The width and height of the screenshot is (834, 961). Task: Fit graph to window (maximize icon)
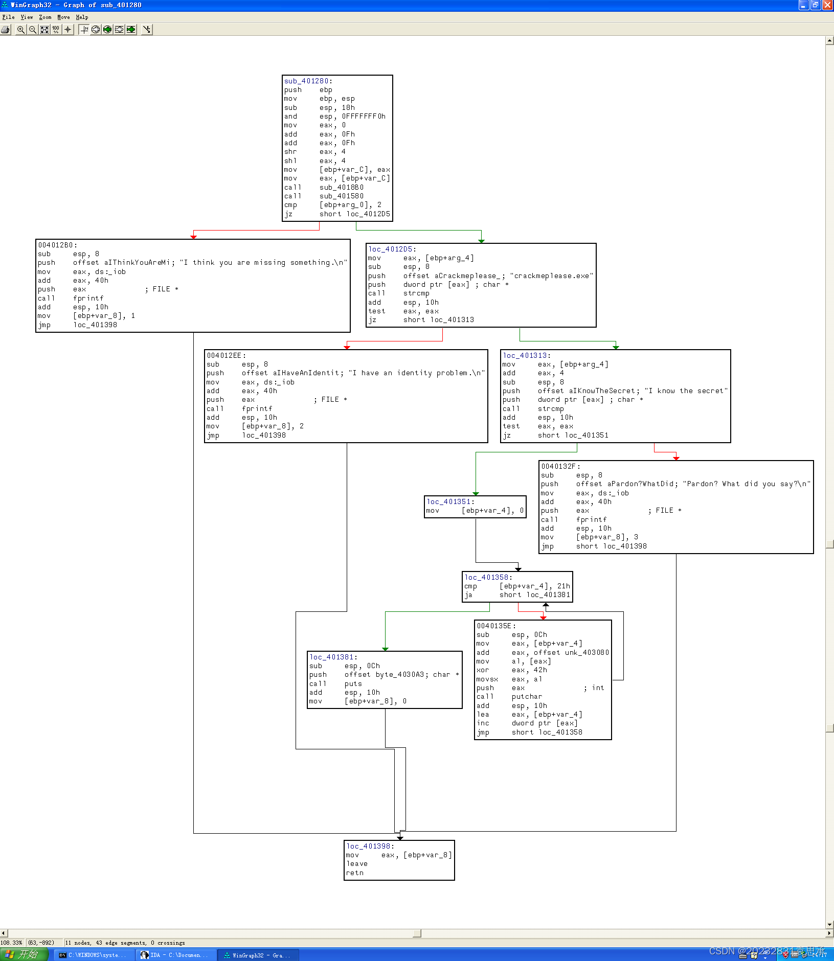(x=44, y=30)
